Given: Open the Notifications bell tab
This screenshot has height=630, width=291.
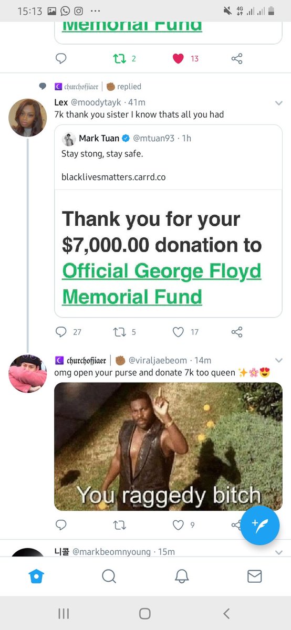Looking at the screenshot, I should click(182, 576).
